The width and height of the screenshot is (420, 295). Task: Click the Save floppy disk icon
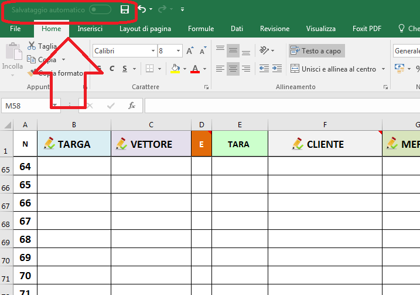tap(125, 9)
